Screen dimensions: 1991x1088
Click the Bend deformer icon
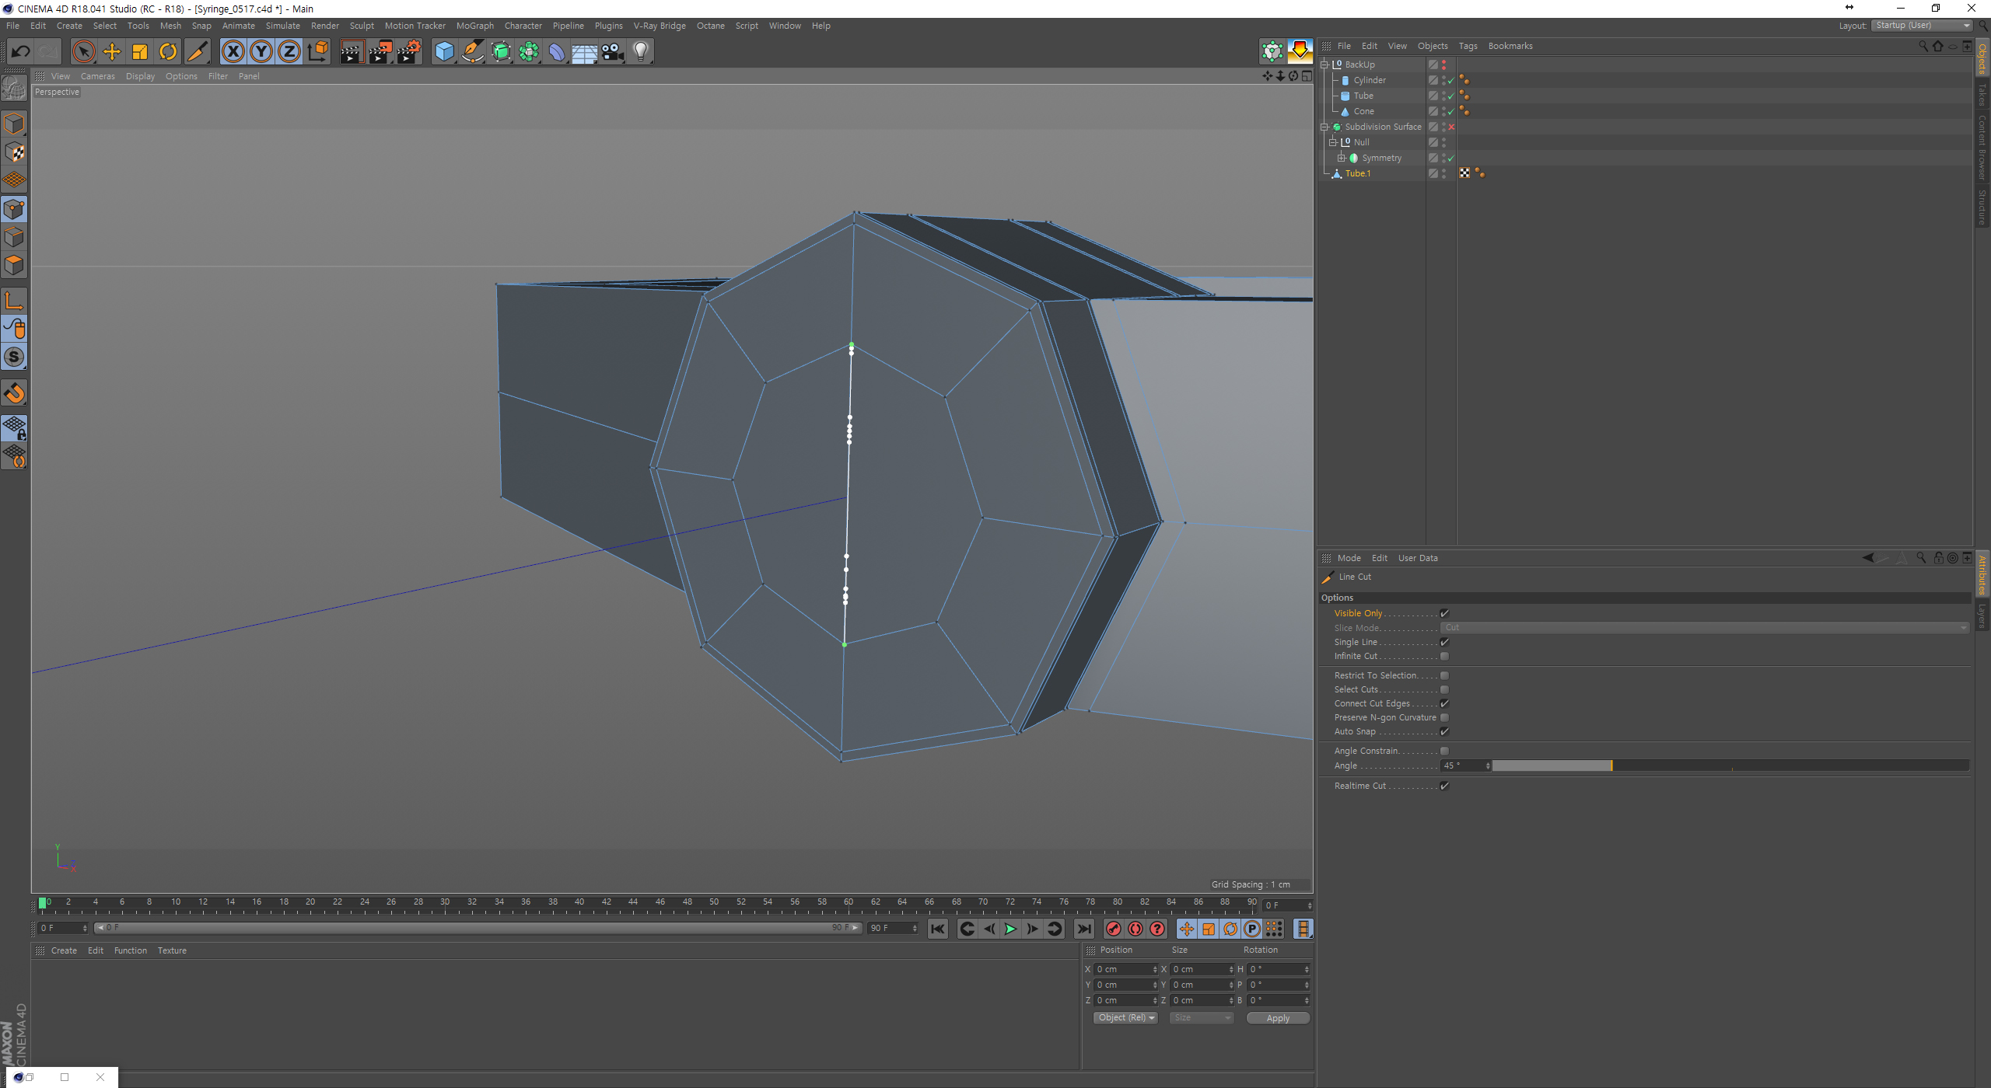pyautogui.click(x=558, y=52)
